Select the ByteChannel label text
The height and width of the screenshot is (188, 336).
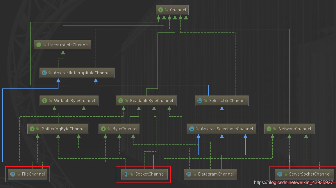(x=125, y=129)
